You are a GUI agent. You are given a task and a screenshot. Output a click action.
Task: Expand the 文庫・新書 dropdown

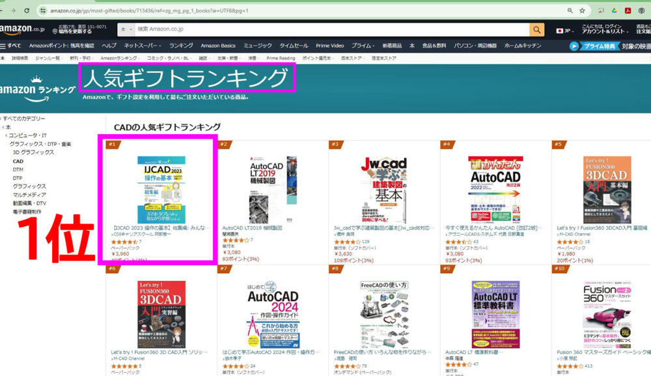[229, 59]
